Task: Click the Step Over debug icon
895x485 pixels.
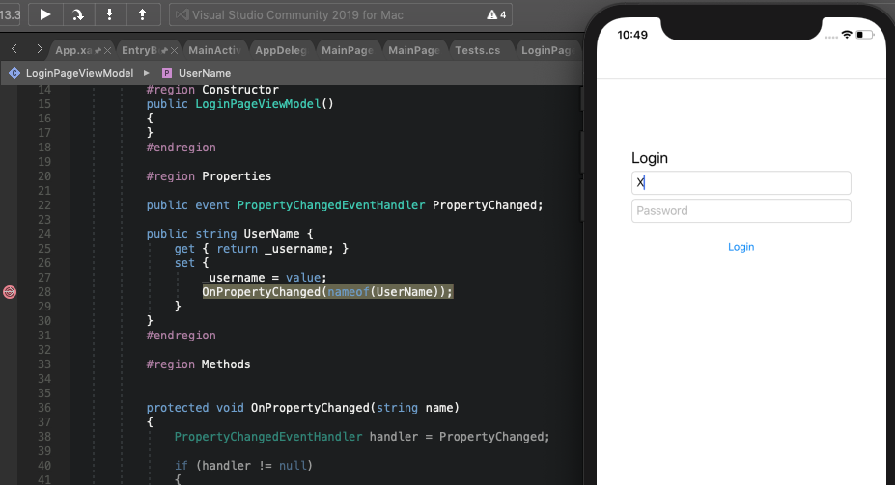Action: [77, 14]
